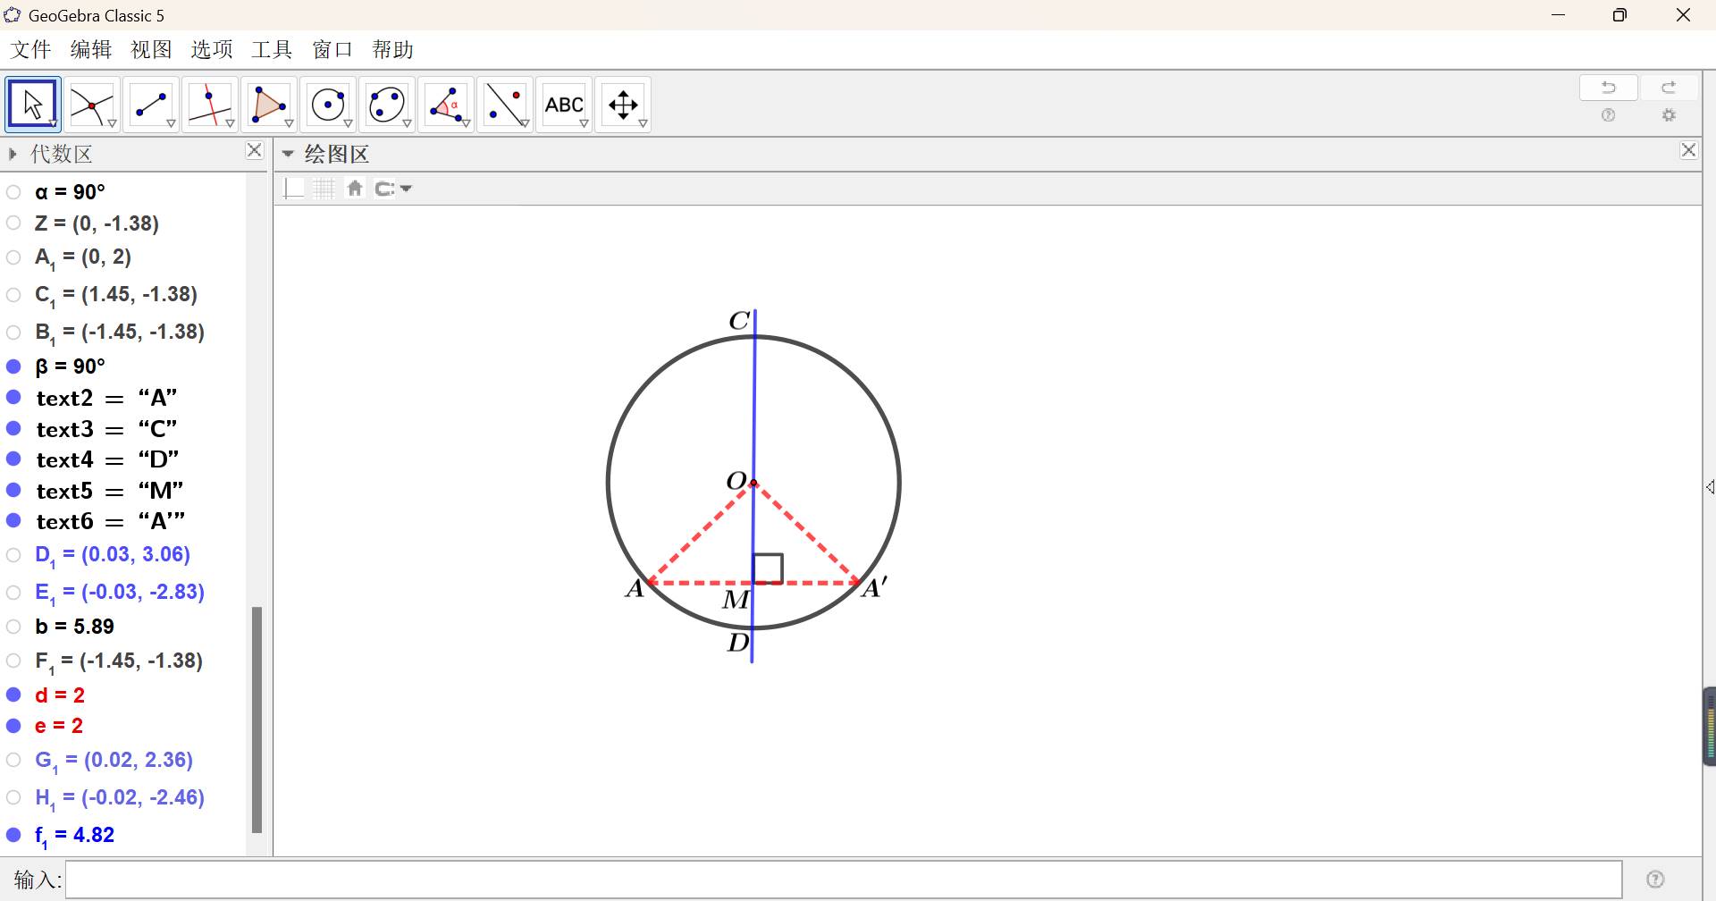This screenshot has height=901, width=1716.
Task: Select the Intersect point tool
Action: (x=91, y=105)
